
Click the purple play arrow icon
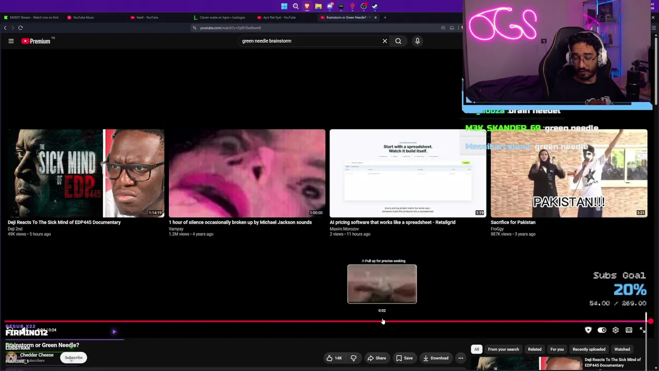click(114, 332)
